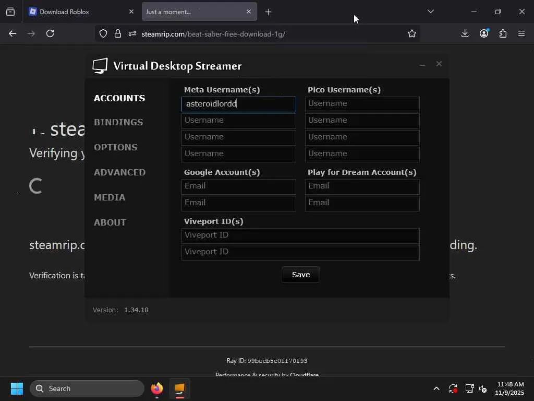This screenshot has height=401, width=534.
Task: Open the Firefox downloads panel
Action: pos(465,33)
